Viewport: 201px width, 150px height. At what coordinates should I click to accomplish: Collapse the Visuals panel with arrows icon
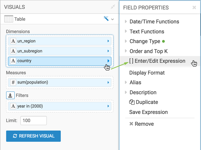[113, 7]
